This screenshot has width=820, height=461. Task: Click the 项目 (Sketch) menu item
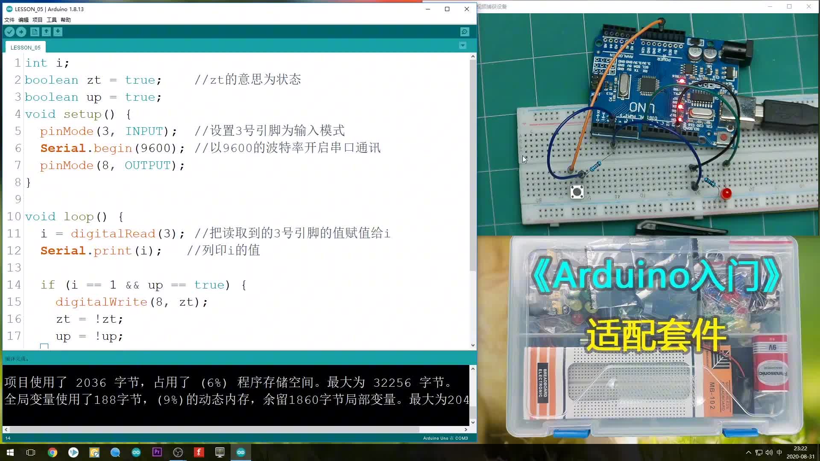point(37,20)
